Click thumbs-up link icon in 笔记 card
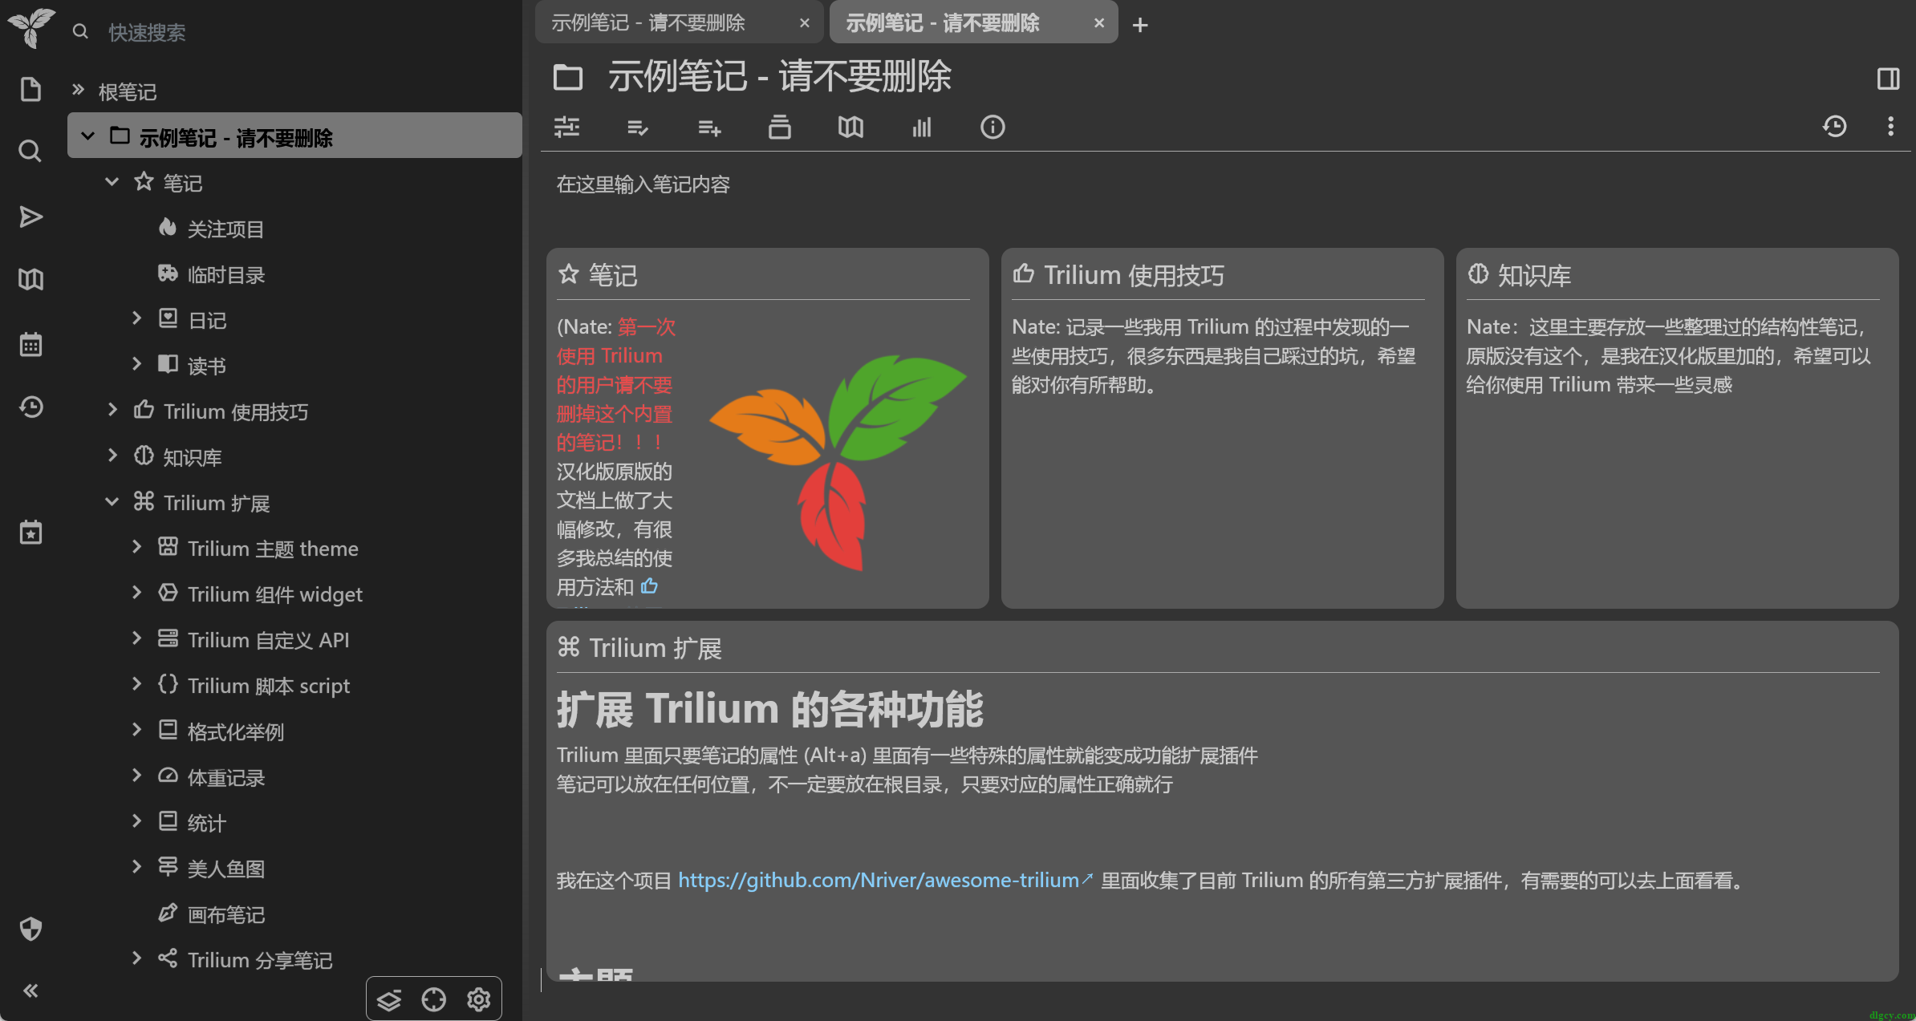This screenshot has width=1916, height=1021. tap(649, 586)
